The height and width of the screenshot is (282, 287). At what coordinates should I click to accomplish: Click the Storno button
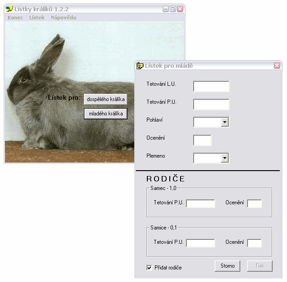pyautogui.click(x=227, y=266)
